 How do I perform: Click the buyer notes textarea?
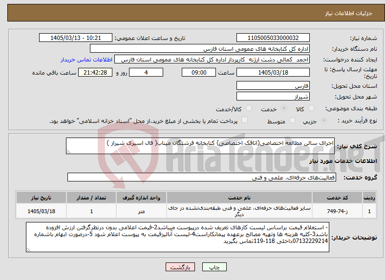click(177, 237)
